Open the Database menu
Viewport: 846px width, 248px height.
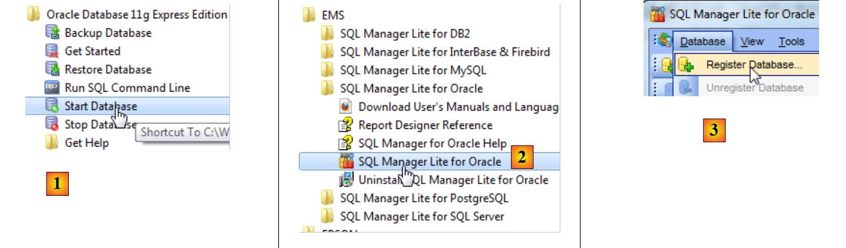pos(703,42)
